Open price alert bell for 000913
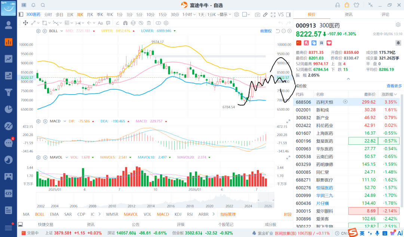The height and width of the screenshot is (237, 404). coord(398,43)
